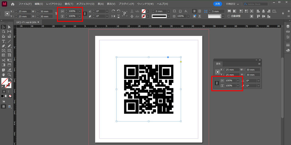The image size is (291, 145).
Task: Toggle constrain scale link in 変形 panel
Action: pyautogui.click(x=216, y=83)
